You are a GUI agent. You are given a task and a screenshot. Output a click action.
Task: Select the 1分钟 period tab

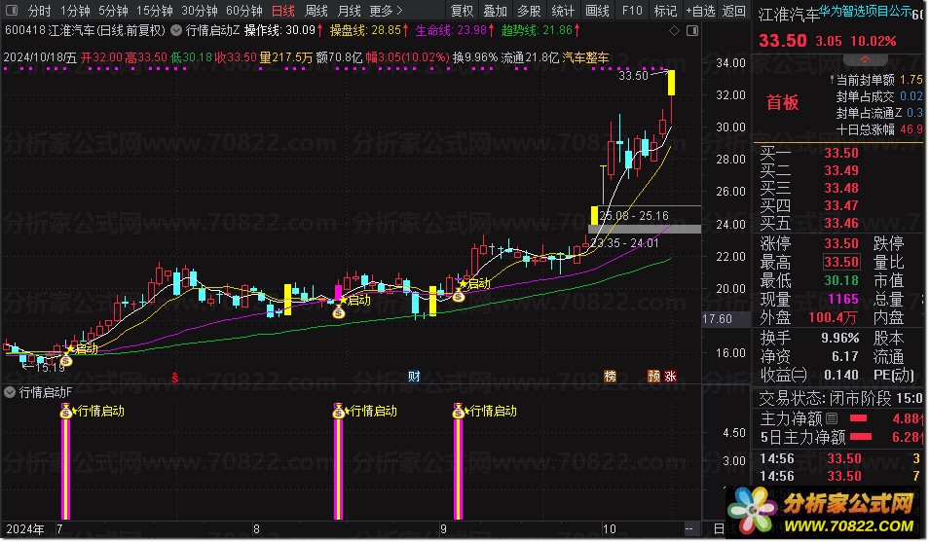pos(75,11)
